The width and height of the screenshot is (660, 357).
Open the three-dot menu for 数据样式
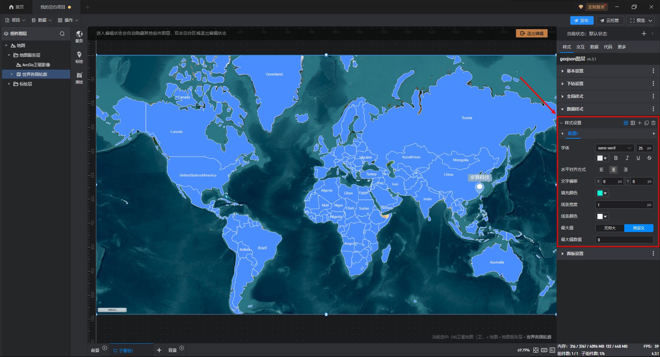pos(653,109)
